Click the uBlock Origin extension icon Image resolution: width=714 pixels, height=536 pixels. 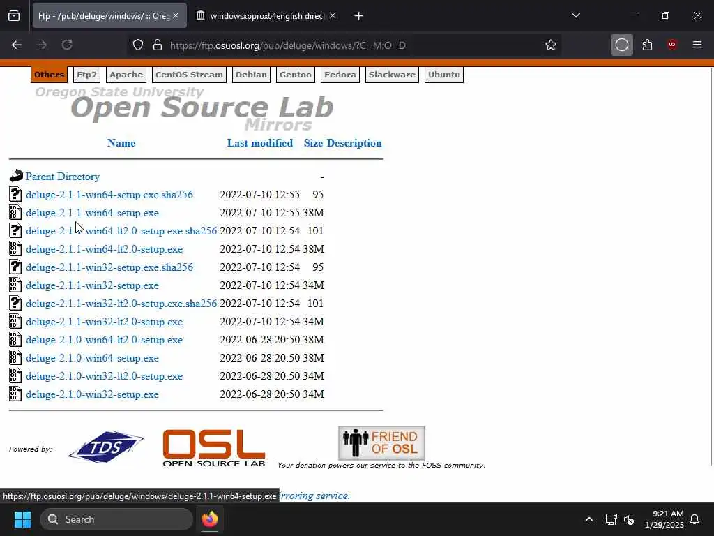[x=672, y=44]
